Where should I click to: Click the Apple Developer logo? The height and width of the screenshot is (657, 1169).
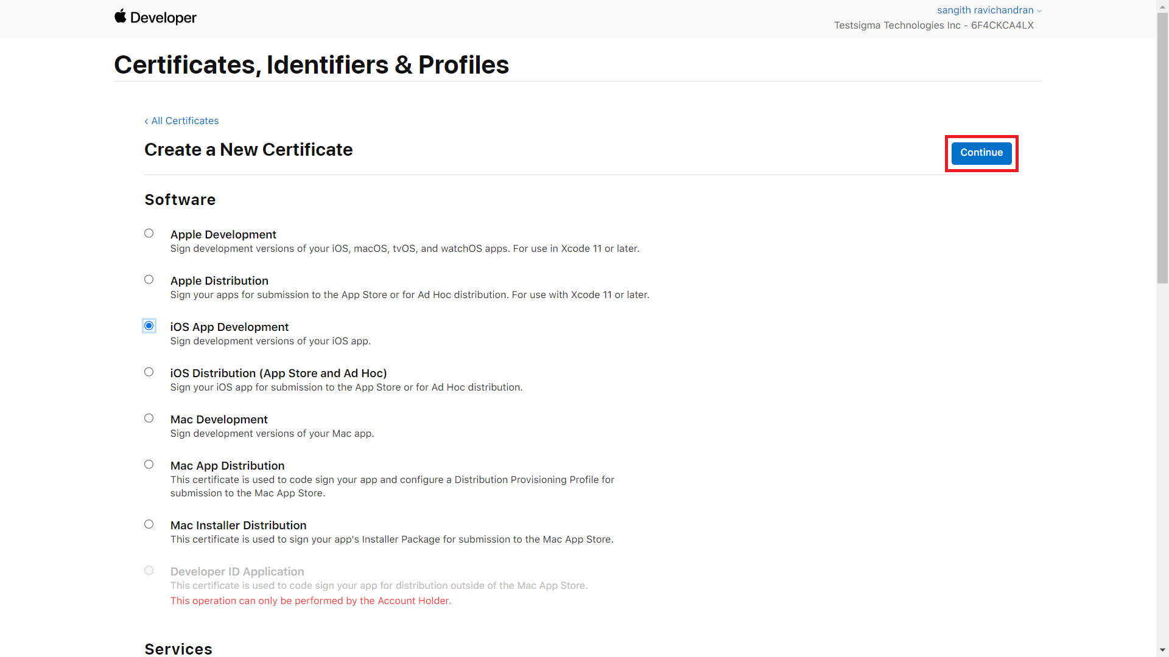point(155,17)
